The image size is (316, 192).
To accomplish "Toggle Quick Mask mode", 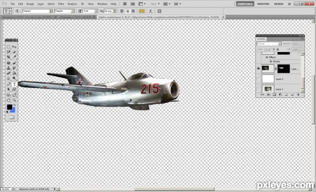I will (x=12, y=117).
